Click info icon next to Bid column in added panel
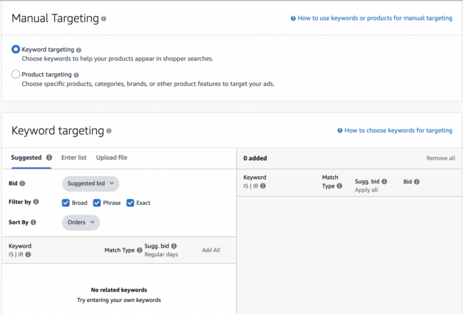The height and width of the screenshot is (314, 463). coord(417,182)
